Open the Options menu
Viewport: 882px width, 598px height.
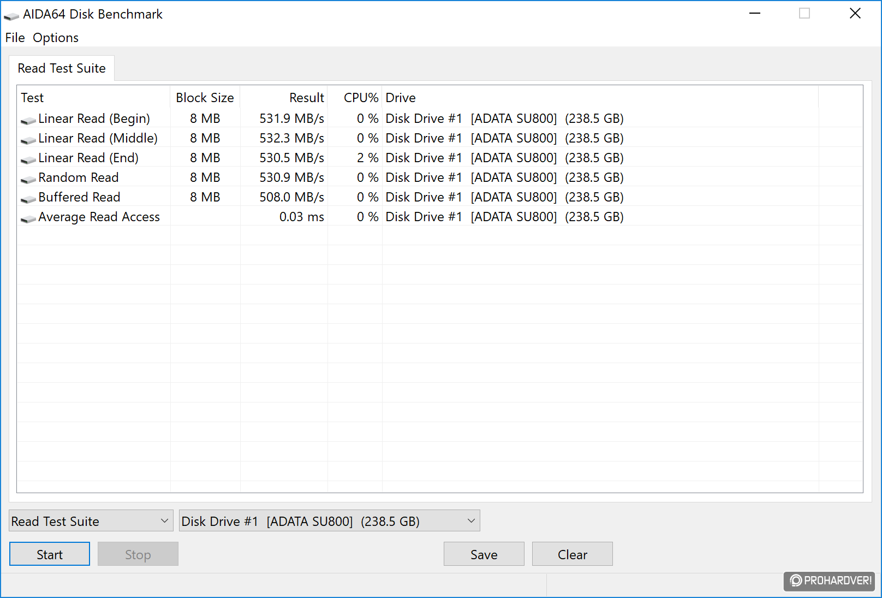coord(56,38)
